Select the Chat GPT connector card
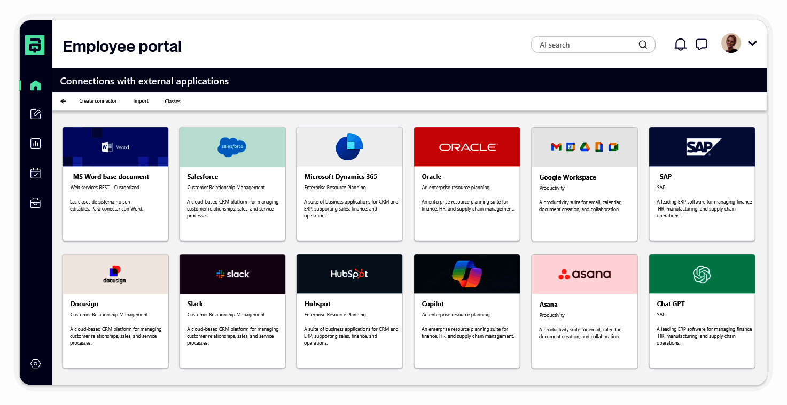Image resolution: width=787 pixels, height=405 pixels. (x=702, y=311)
